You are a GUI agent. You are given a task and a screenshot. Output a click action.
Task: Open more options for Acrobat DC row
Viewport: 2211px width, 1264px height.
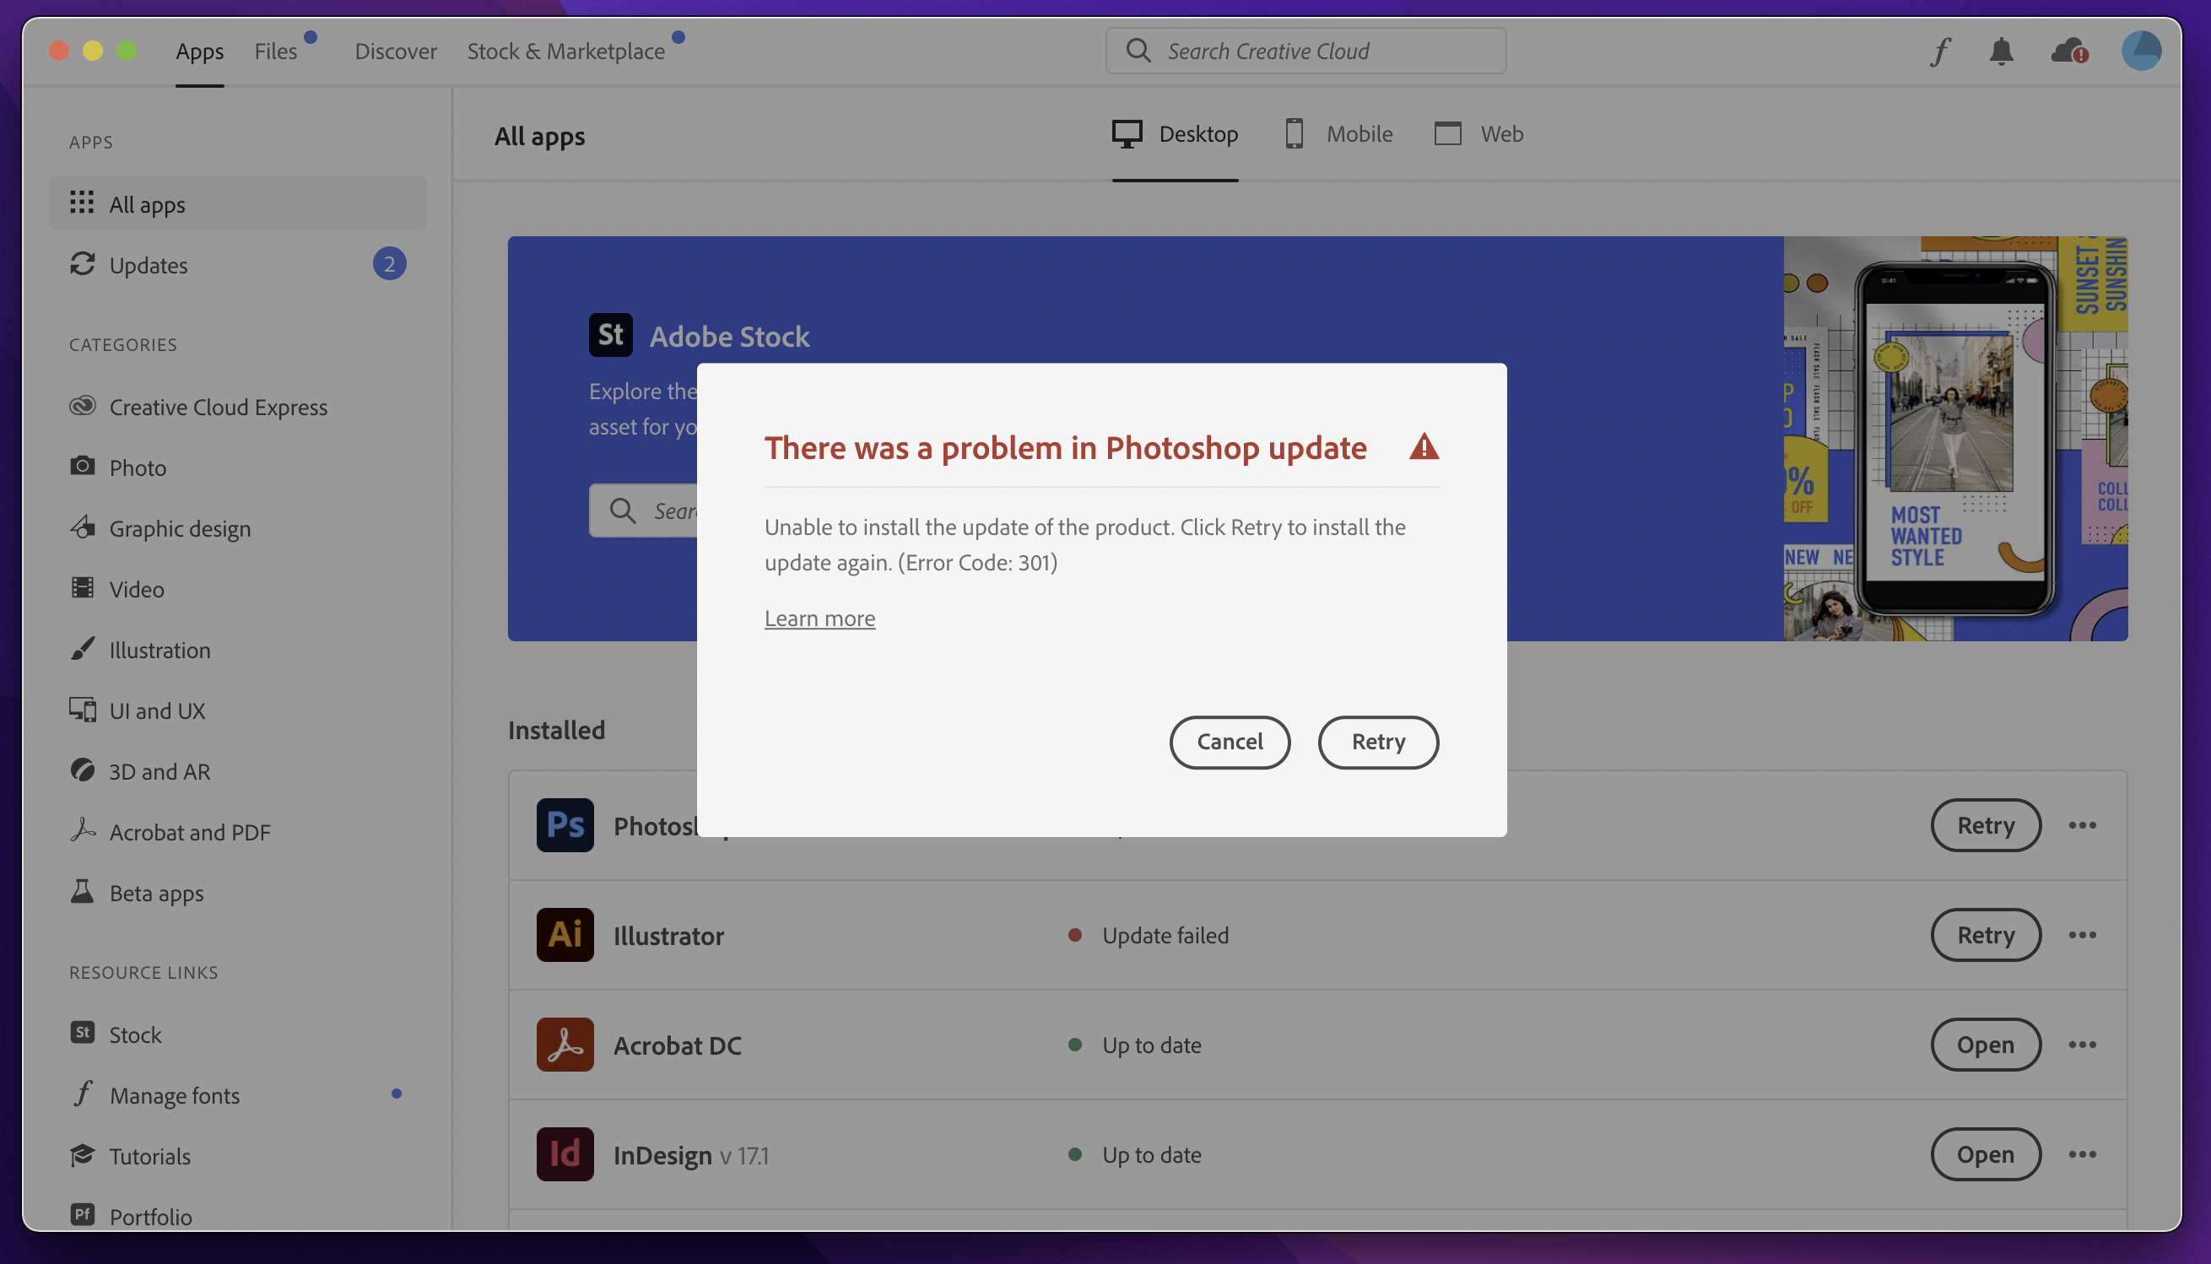2082,1045
